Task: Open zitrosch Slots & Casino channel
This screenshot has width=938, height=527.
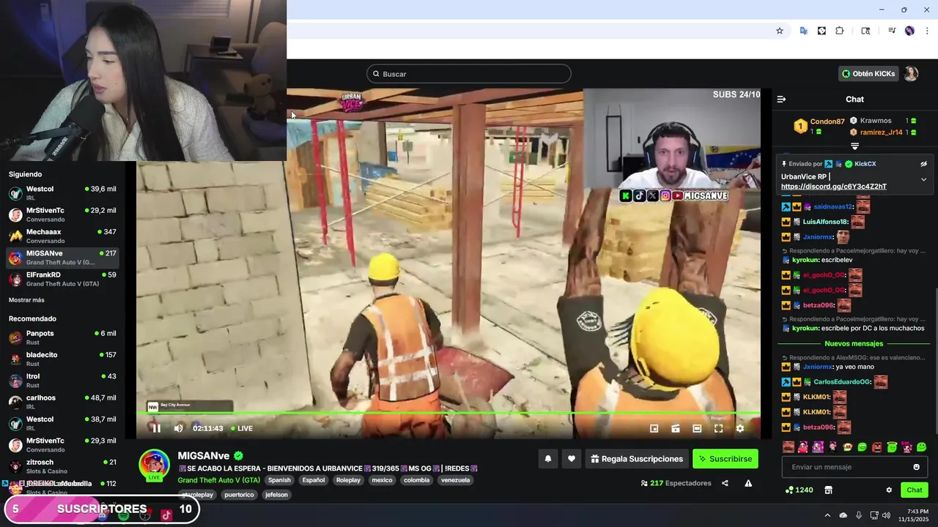Action: 62,467
